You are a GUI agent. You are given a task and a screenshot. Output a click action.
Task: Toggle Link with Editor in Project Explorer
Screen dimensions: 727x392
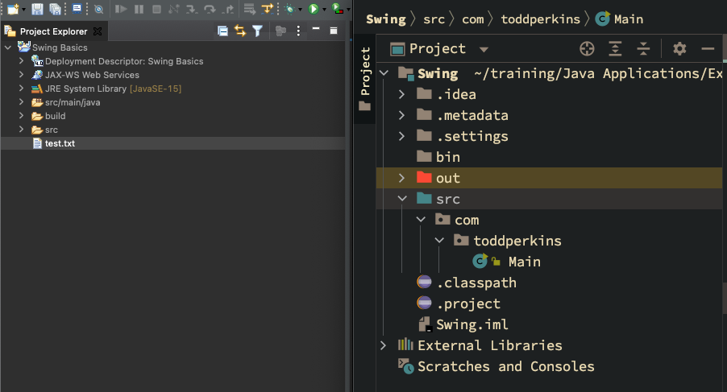coord(239,31)
